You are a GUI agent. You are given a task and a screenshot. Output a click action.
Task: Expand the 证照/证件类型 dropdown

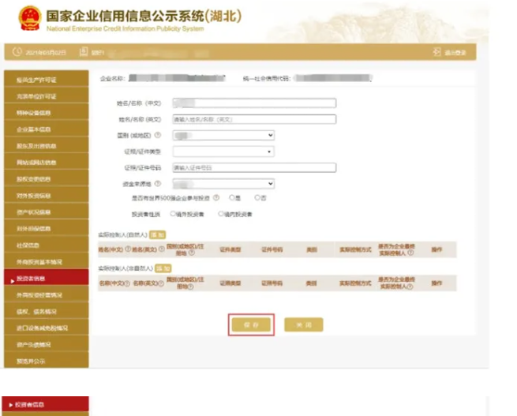point(223,152)
